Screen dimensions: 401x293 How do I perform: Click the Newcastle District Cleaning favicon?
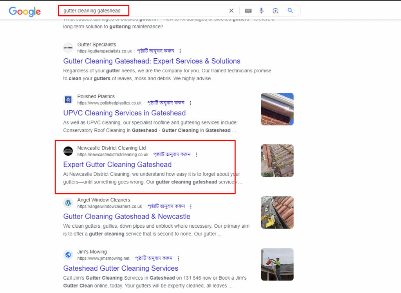[x=68, y=151]
